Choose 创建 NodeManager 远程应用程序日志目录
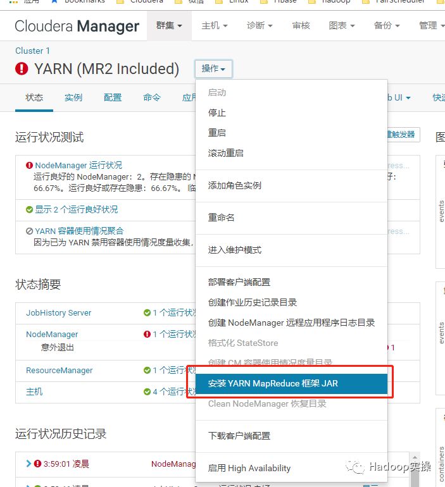 pyautogui.click(x=291, y=323)
